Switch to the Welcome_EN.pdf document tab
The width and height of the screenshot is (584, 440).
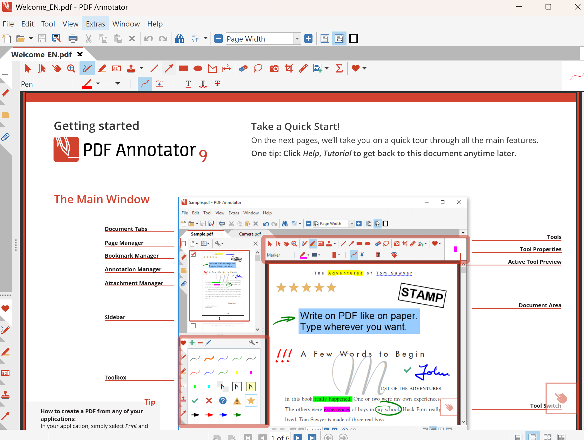(x=42, y=54)
